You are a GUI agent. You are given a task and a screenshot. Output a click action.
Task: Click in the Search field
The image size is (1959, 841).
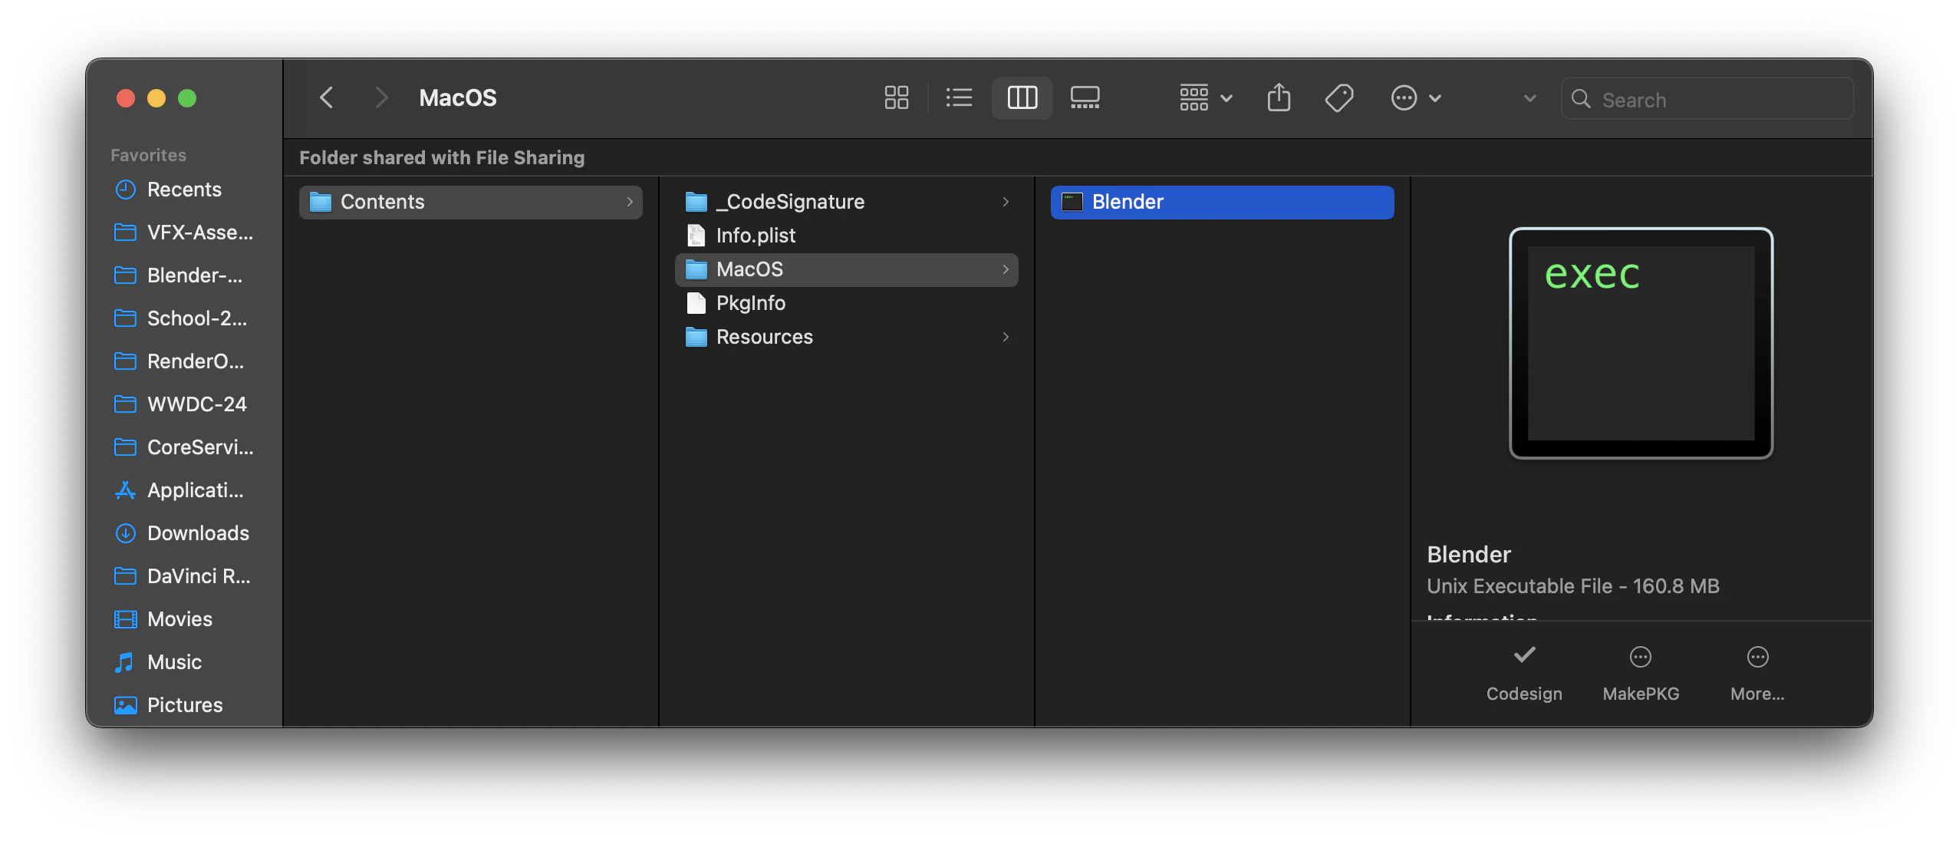(1707, 99)
